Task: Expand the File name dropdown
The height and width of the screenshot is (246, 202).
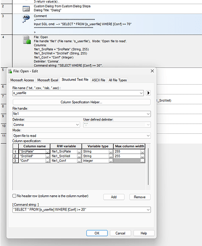Action: (141, 93)
